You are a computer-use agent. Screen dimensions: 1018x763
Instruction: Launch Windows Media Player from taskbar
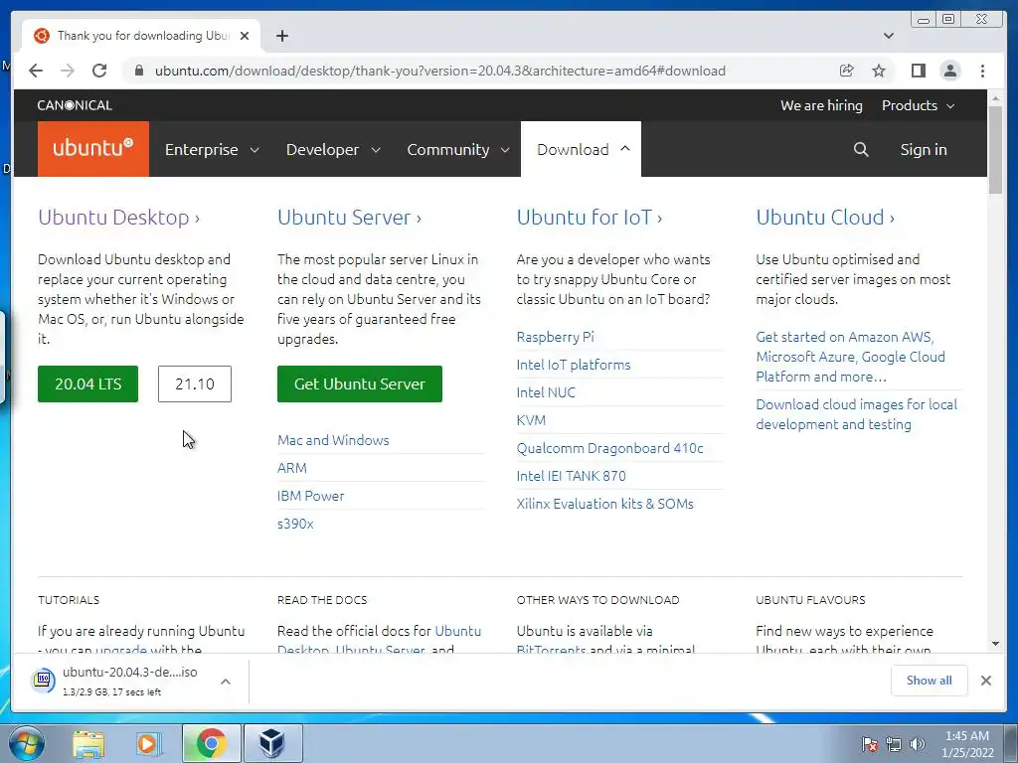[148, 743]
